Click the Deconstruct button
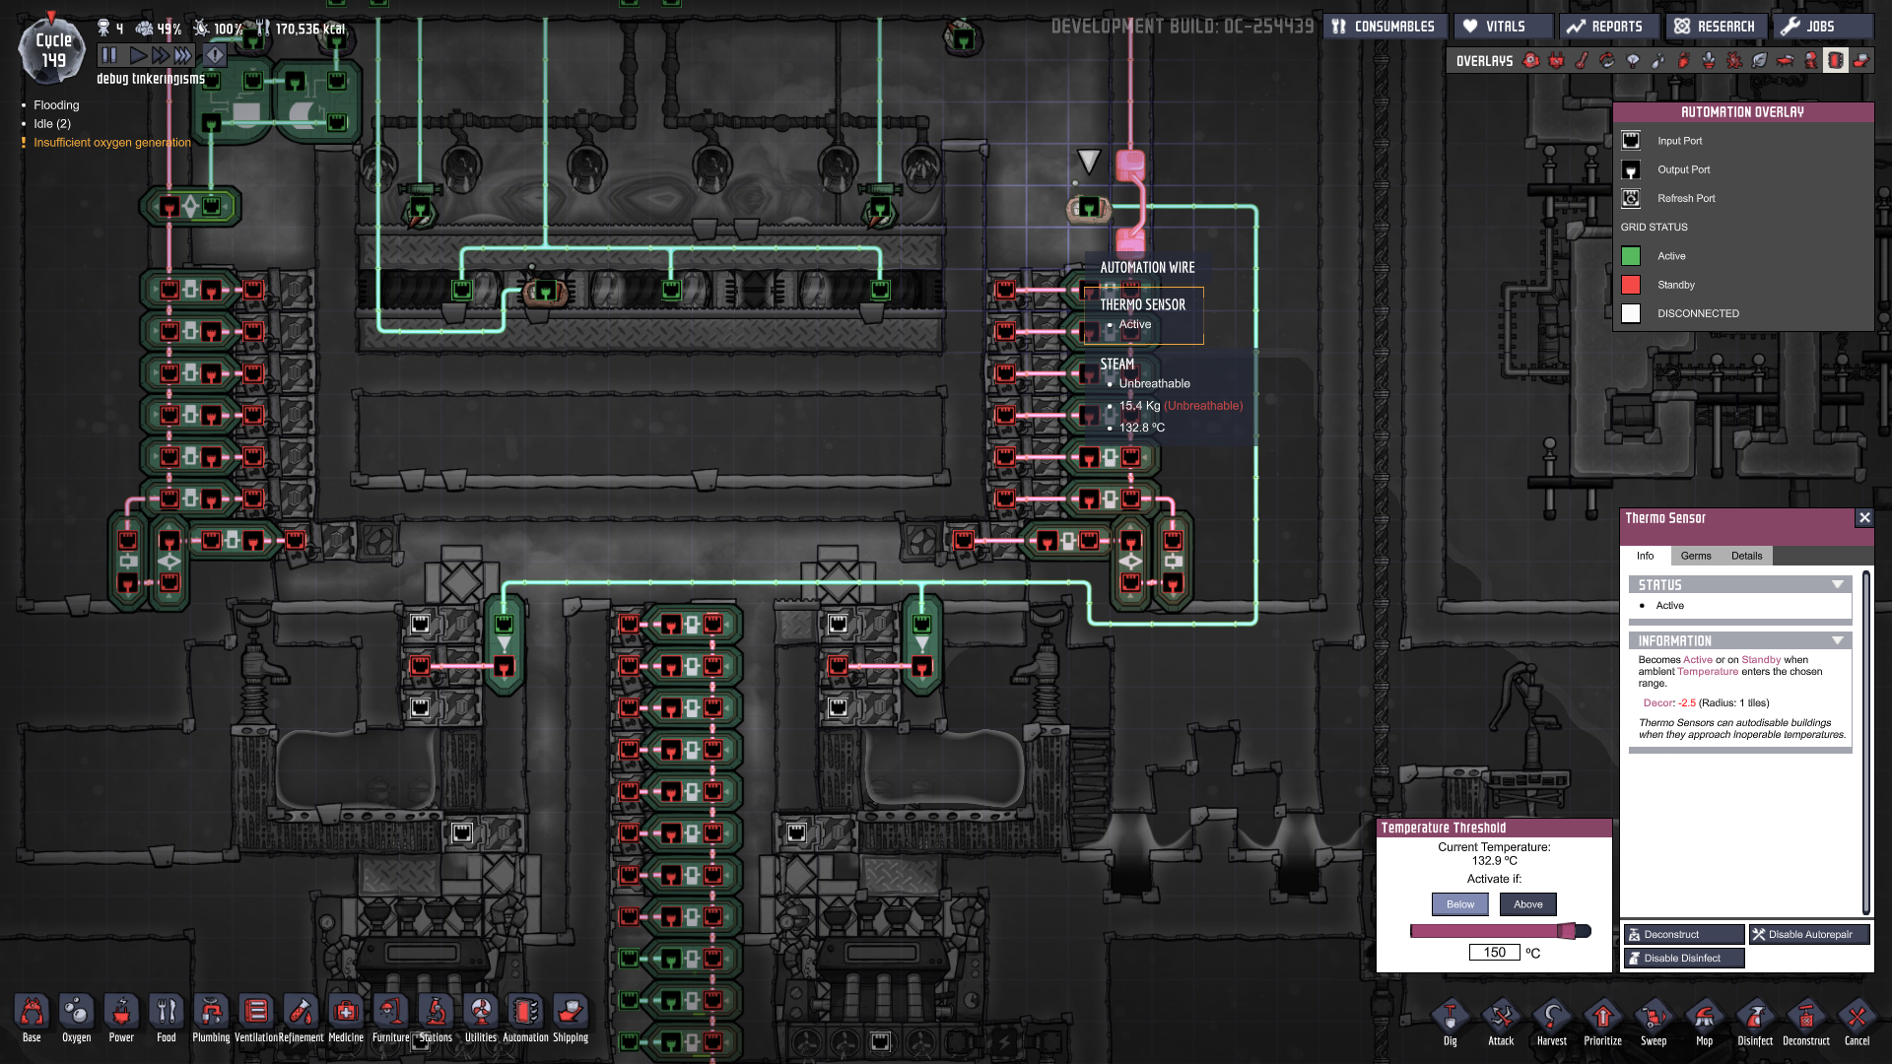This screenshot has height=1064, width=1892. [x=1683, y=934]
